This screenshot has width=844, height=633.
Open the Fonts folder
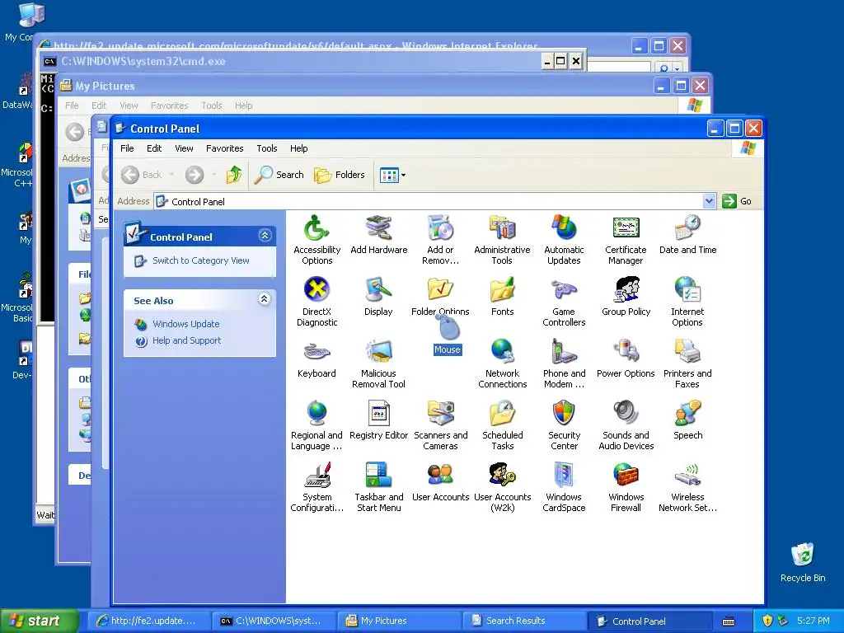[x=502, y=297]
